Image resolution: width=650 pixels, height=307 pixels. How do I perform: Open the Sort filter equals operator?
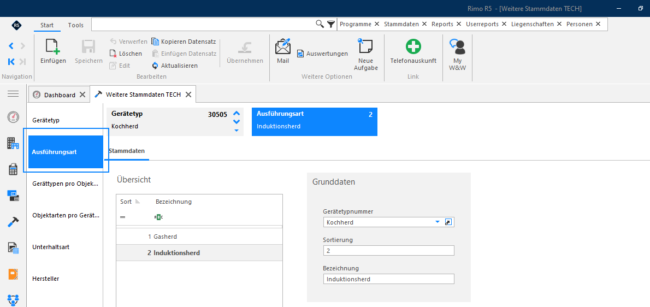click(x=123, y=217)
